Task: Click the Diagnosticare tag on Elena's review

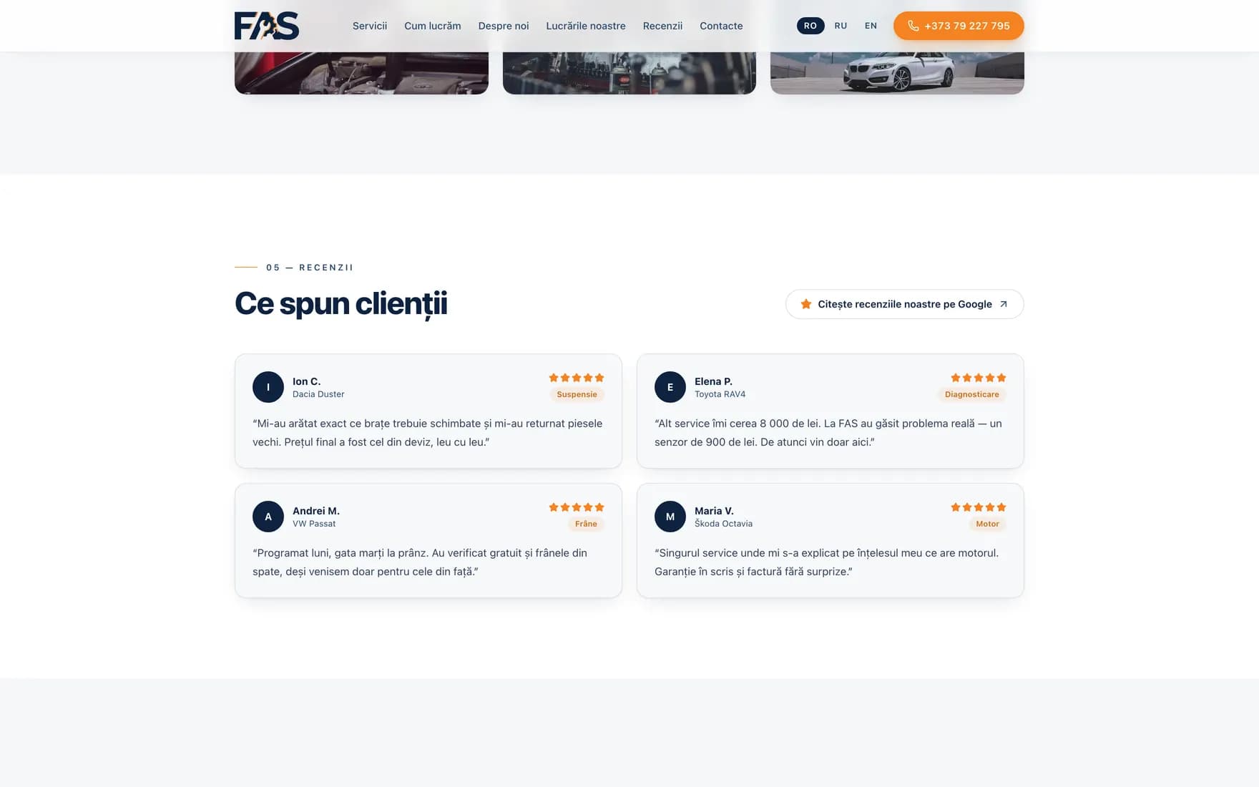Action: (971, 394)
